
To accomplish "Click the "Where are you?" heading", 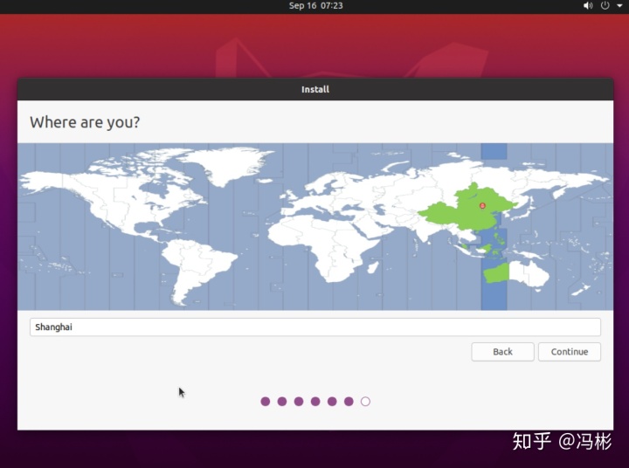I will point(85,122).
